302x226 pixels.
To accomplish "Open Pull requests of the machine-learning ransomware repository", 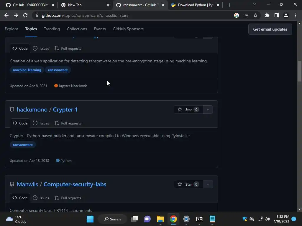I will click(x=68, y=49).
